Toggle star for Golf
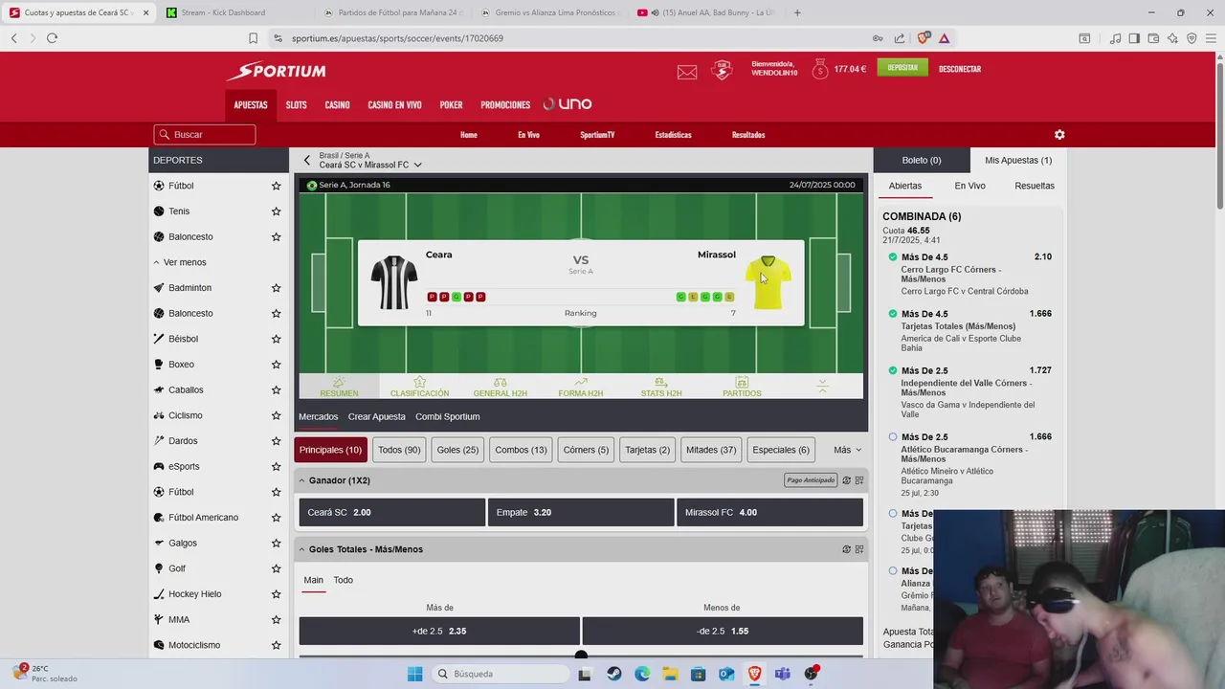 276,568
